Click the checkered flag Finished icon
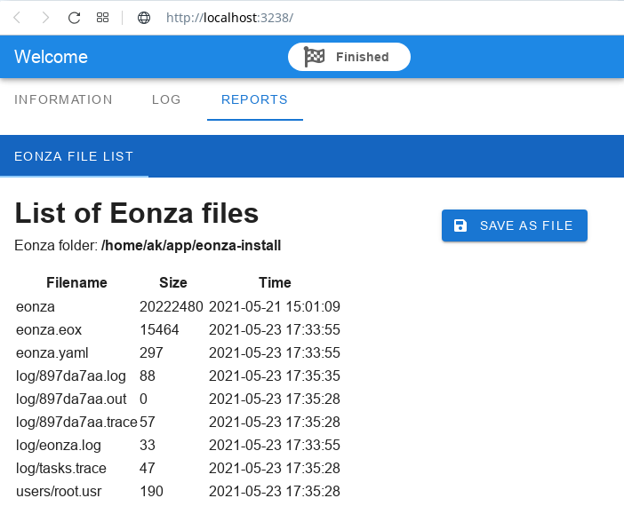 click(315, 57)
